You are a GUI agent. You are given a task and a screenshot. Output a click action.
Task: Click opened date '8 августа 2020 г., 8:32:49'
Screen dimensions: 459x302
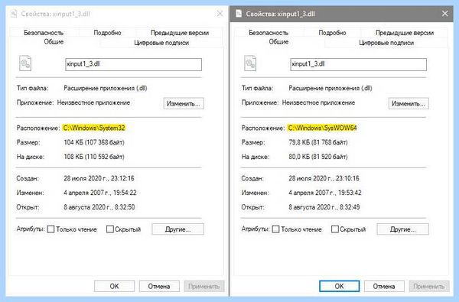coord(324,207)
